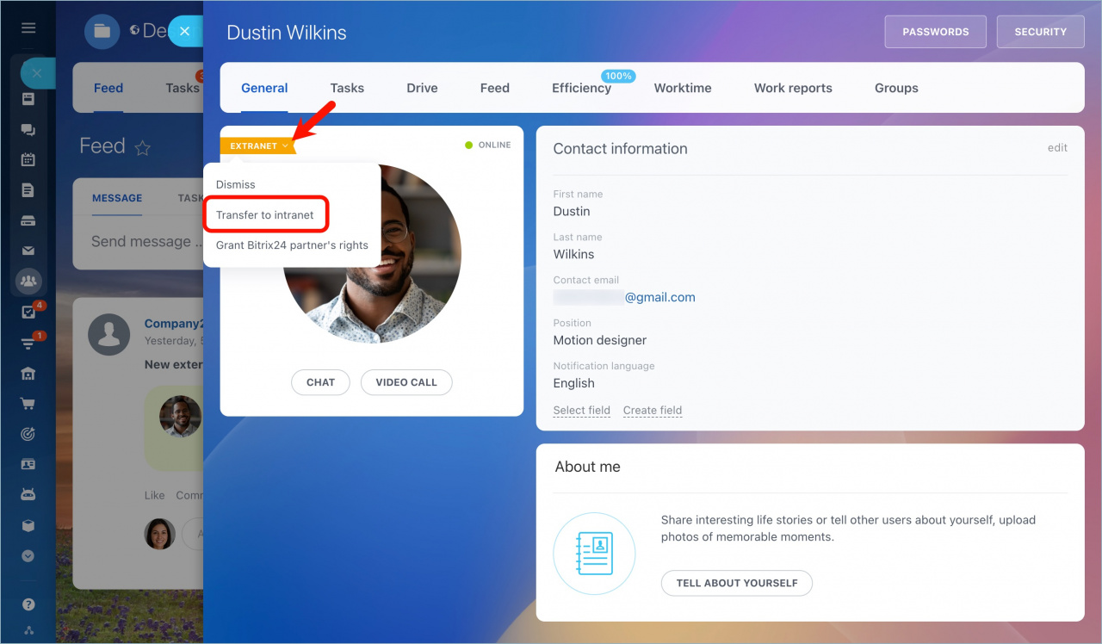Select the Feed tab in background window
This screenshot has height=644, width=1102.
click(108, 88)
